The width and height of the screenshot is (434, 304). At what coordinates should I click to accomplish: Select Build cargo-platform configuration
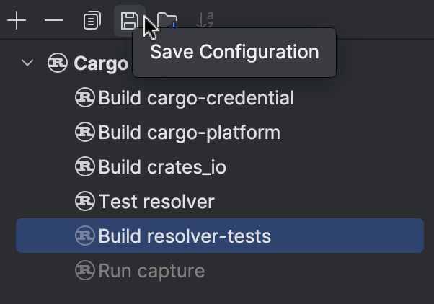click(x=189, y=133)
